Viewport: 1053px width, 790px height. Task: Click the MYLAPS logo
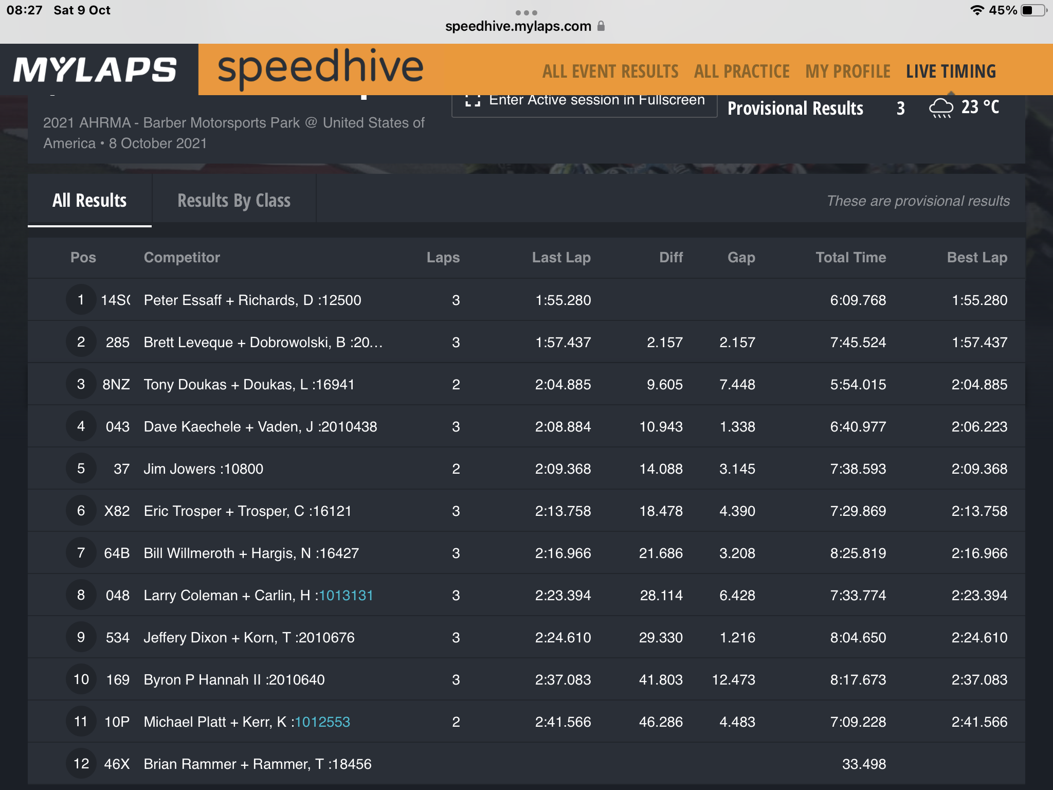pyautogui.click(x=95, y=69)
